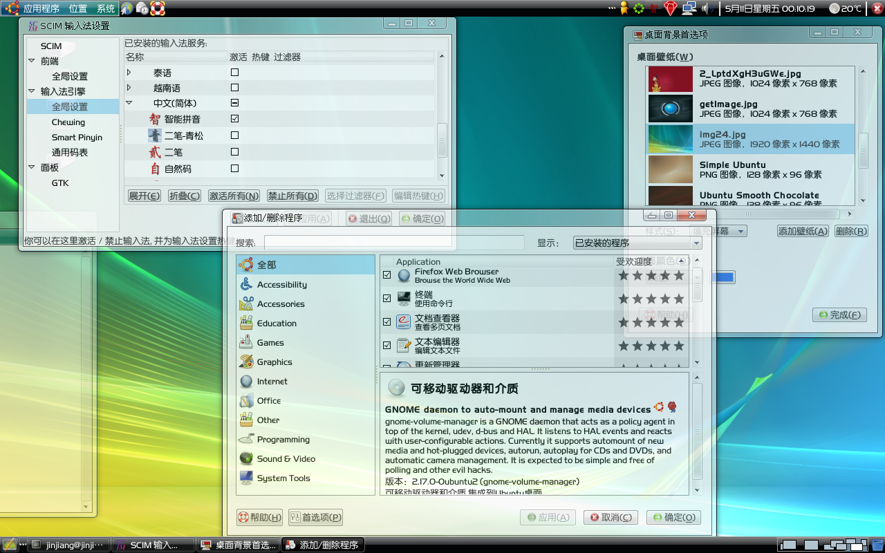
Task: Uncheck the 智能拼音 activation checkbox
Action: tap(234, 119)
